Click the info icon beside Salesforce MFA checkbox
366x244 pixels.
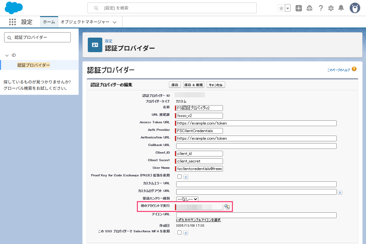click(x=186, y=233)
